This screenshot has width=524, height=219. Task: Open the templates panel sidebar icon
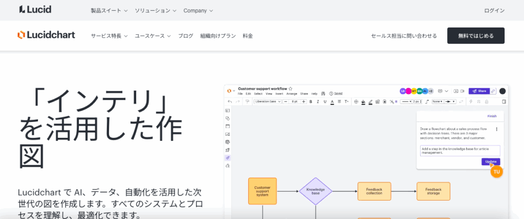[x=228, y=110]
